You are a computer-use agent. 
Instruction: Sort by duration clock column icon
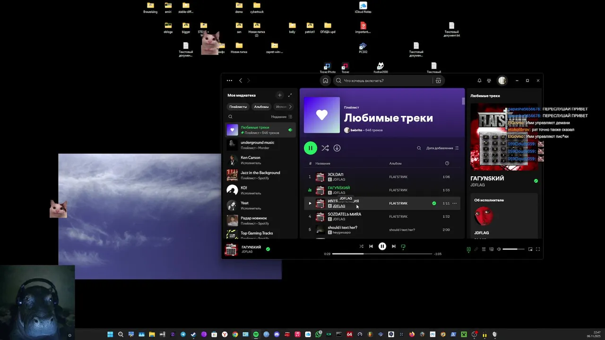pyautogui.click(x=447, y=163)
